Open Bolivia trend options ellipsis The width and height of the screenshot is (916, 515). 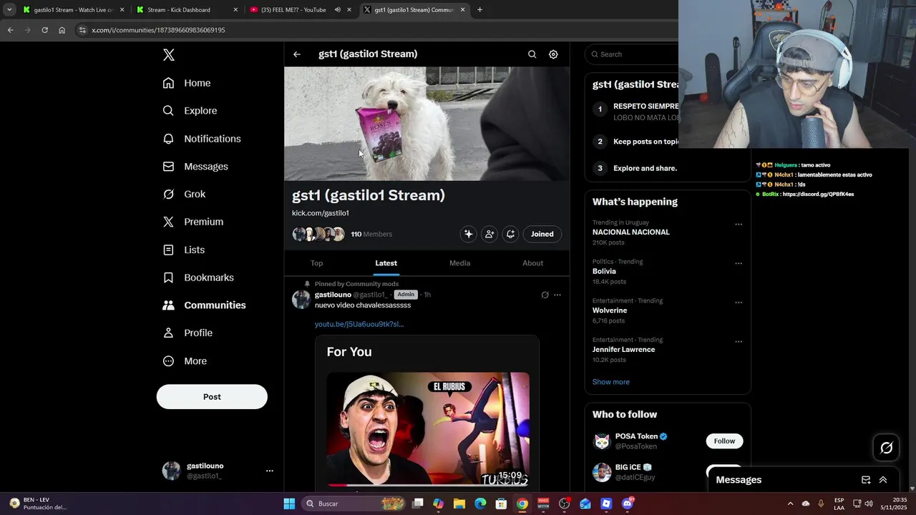739,263
